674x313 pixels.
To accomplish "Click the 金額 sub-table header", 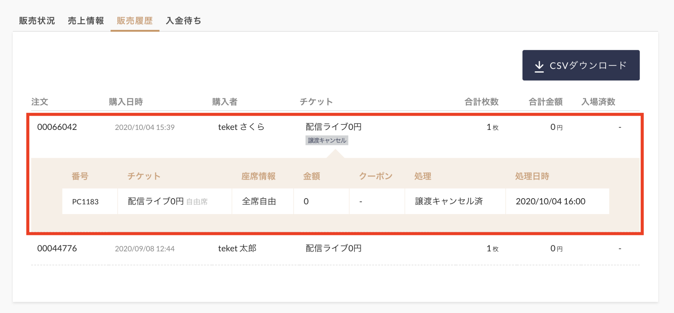I will [312, 176].
